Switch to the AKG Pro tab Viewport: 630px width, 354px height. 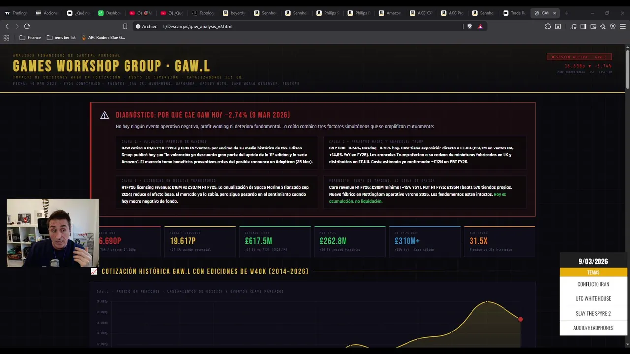[452, 13]
